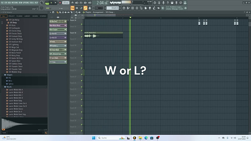
Task: Toggle the countdown before recording button
Action: click(x=81, y=3)
